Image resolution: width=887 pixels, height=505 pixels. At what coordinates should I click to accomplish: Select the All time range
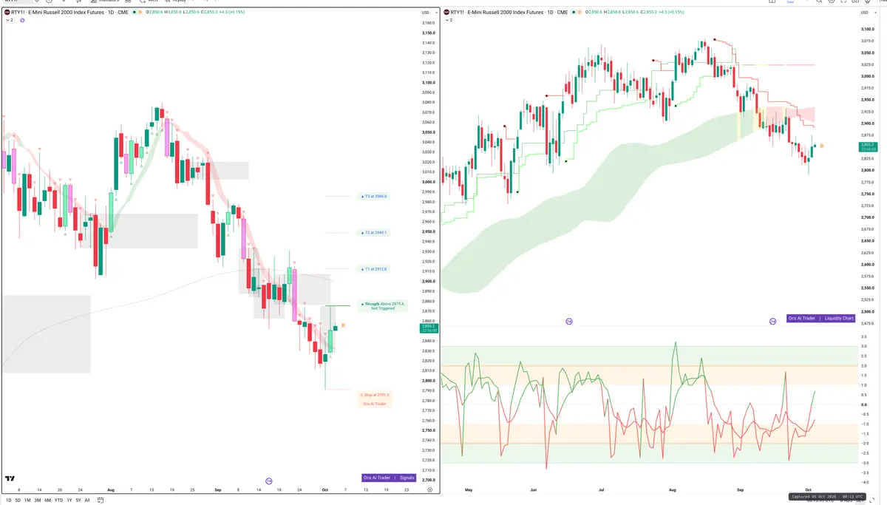[87, 500]
